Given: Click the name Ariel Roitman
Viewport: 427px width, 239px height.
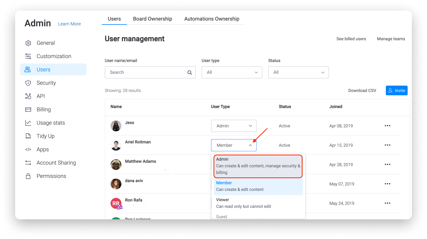Looking at the screenshot, I should pos(138,142).
